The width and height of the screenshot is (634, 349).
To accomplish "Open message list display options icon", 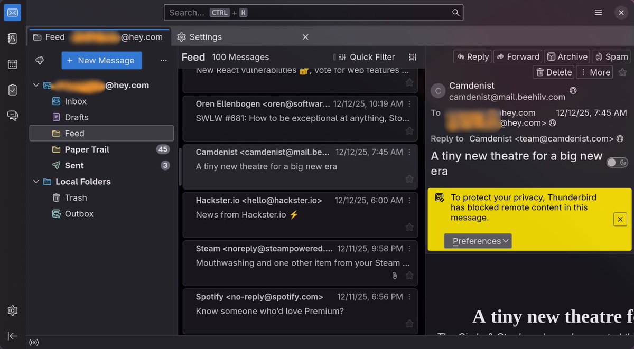I will (x=413, y=57).
